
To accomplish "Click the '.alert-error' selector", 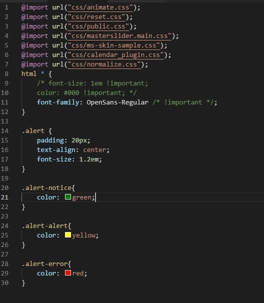I will 44,263.
